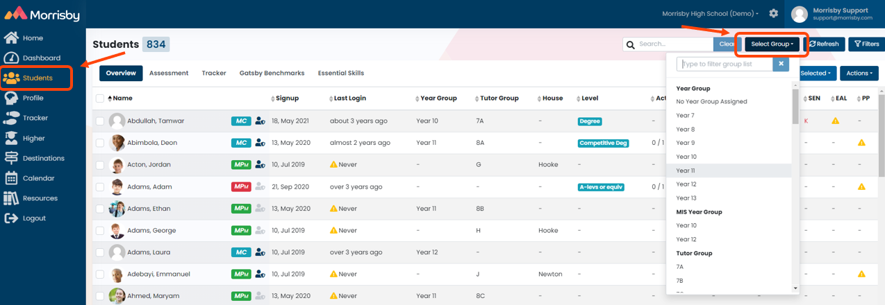Click the Clear search button

point(727,44)
